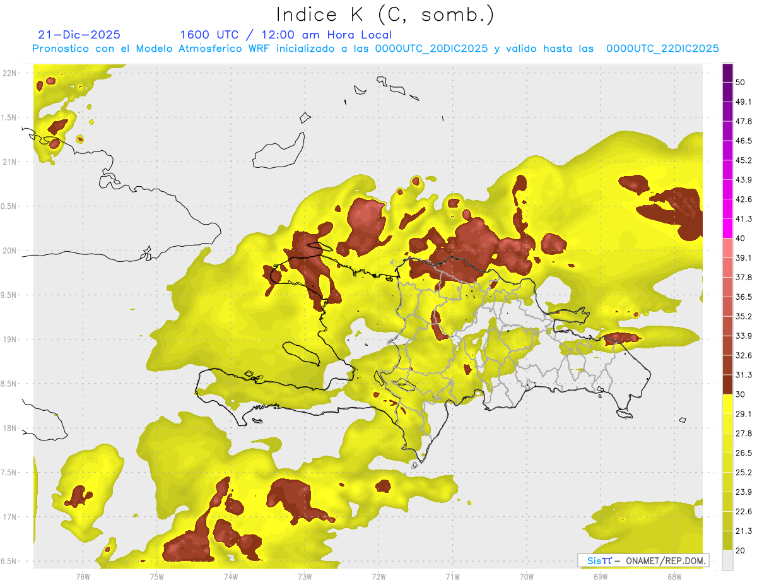The width and height of the screenshot is (757, 585).
Task: Click the 43.9 value on the color scale
Action: click(744, 180)
